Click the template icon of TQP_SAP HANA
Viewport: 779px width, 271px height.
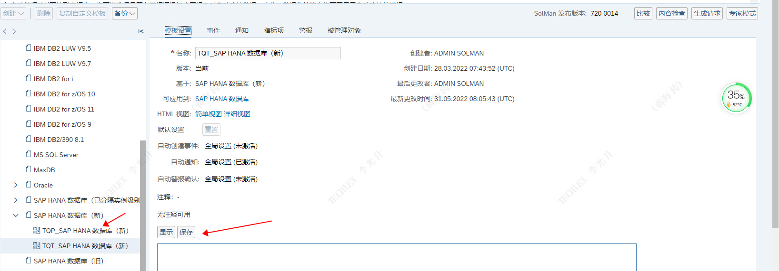36,230
